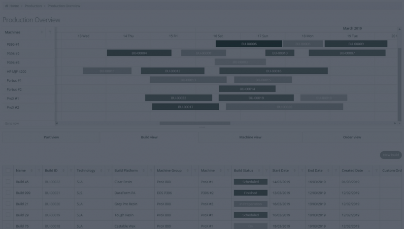Switch to the Machine view tab
This screenshot has width=404, height=229.
pyautogui.click(x=250, y=137)
